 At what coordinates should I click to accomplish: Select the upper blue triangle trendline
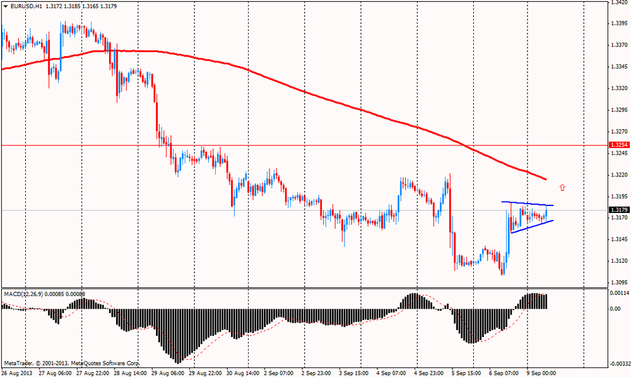click(527, 203)
